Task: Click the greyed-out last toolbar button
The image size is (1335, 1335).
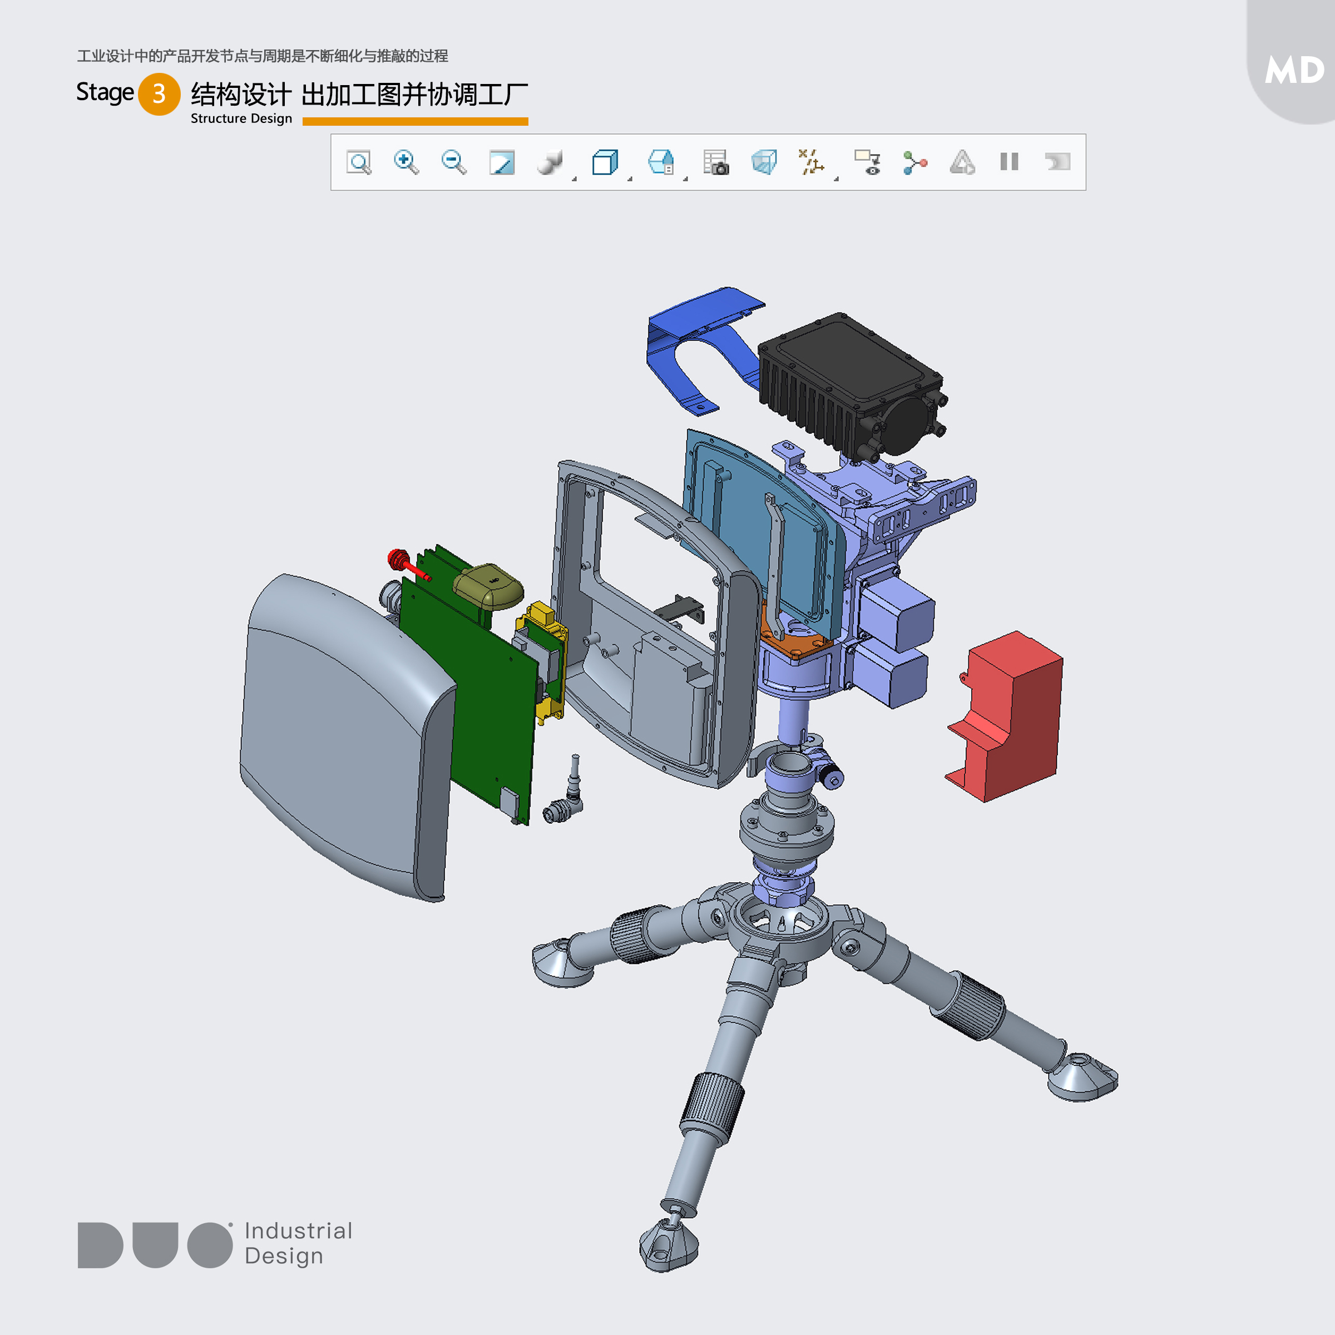Action: (x=1057, y=163)
